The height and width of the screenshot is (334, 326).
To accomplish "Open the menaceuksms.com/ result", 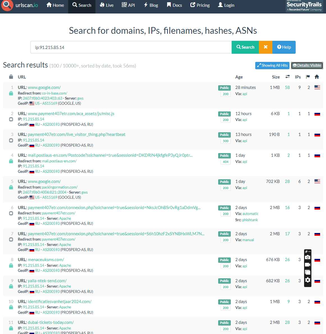I will coord(46,260).
